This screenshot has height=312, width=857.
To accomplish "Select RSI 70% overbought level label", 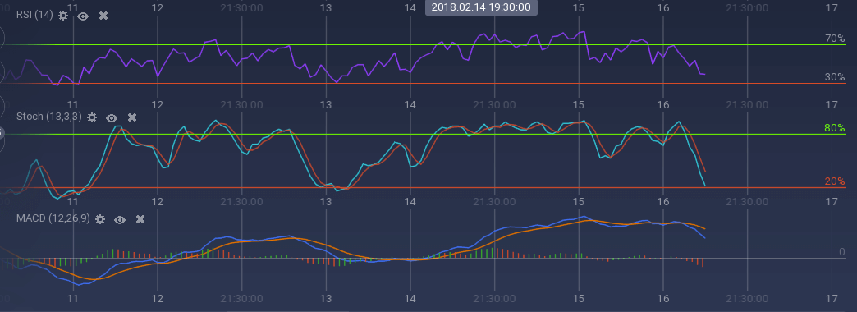I will [835, 39].
